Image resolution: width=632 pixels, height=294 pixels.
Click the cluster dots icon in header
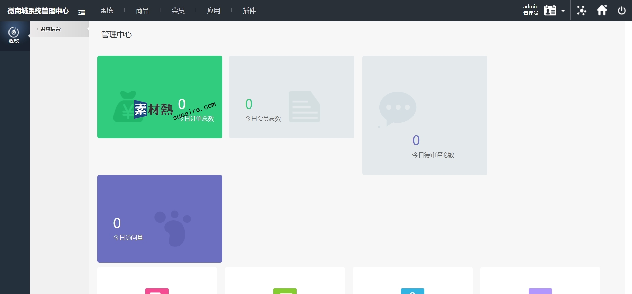pyautogui.click(x=581, y=11)
